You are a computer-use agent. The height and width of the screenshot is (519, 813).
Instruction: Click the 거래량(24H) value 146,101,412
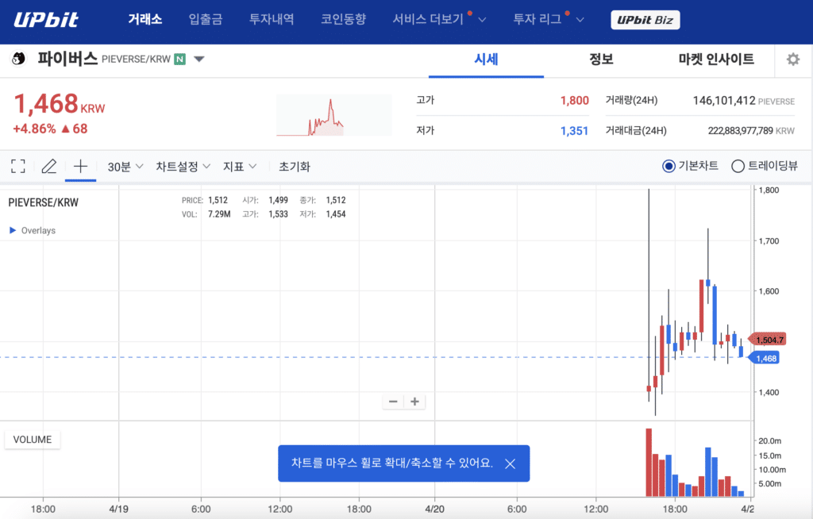click(x=724, y=101)
